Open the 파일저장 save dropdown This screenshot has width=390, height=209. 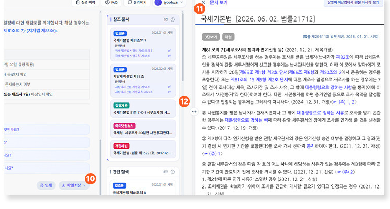tap(74, 185)
